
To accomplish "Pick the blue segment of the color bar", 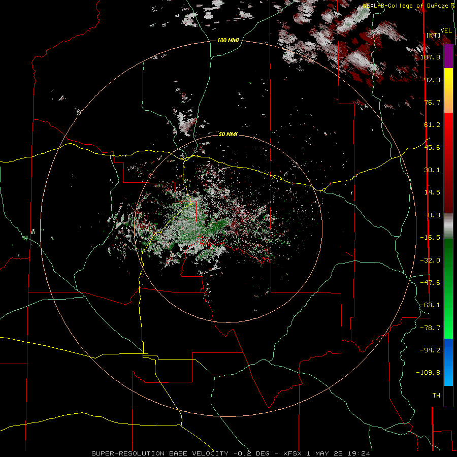I will click(x=448, y=362).
